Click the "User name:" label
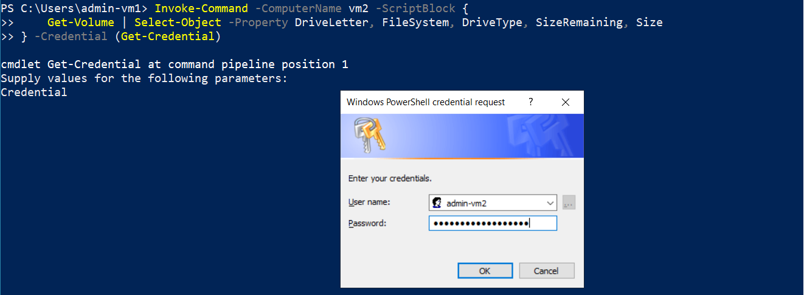 tap(369, 201)
